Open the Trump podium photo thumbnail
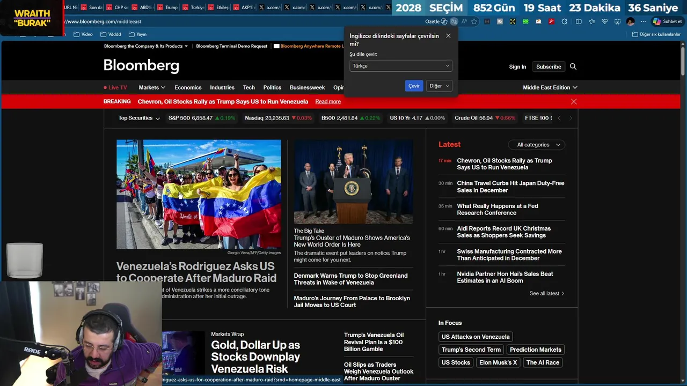Viewport: 687px width, 386px height. point(353,182)
